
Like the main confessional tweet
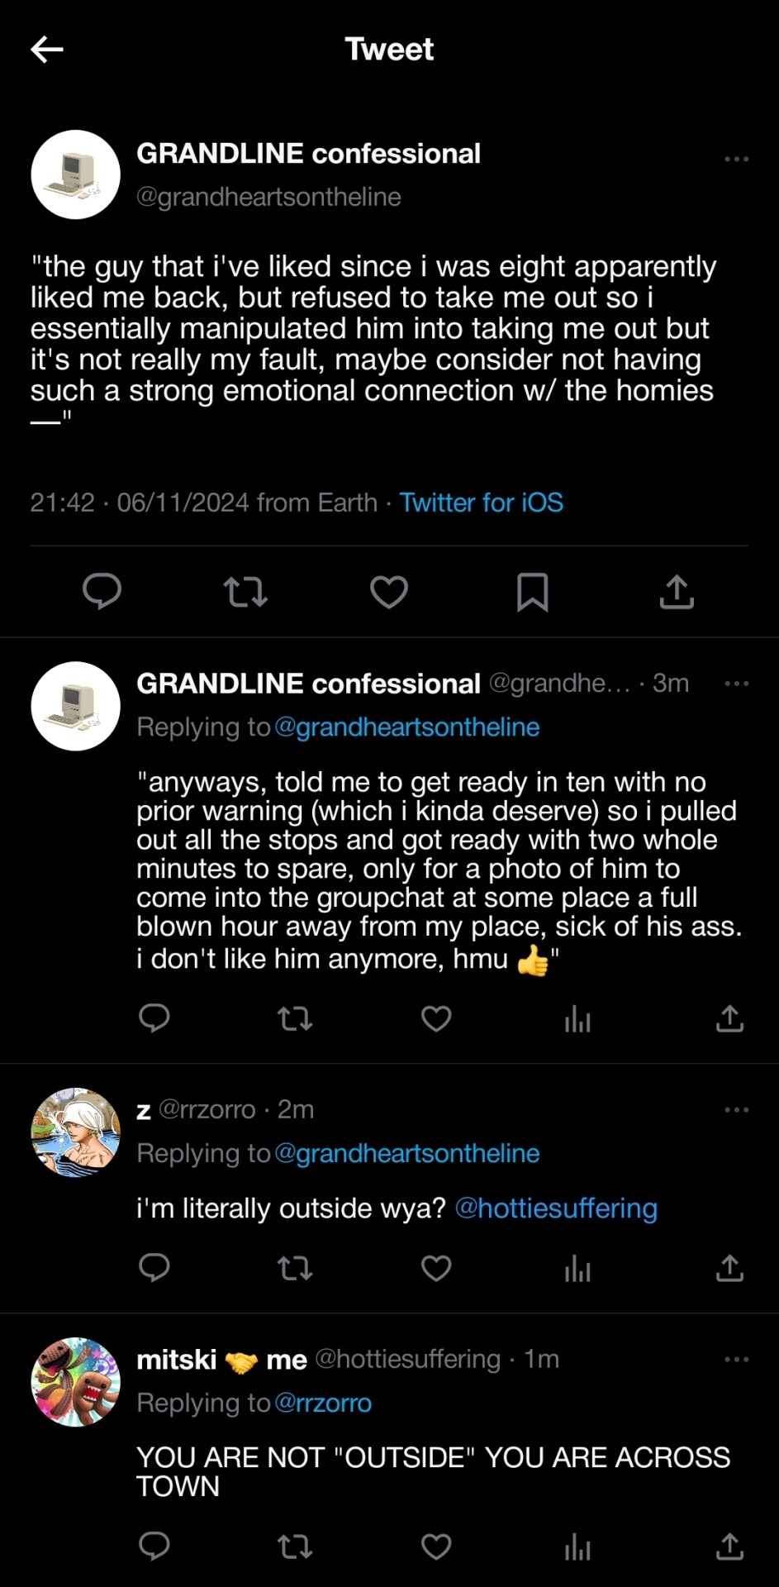(389, 592)
